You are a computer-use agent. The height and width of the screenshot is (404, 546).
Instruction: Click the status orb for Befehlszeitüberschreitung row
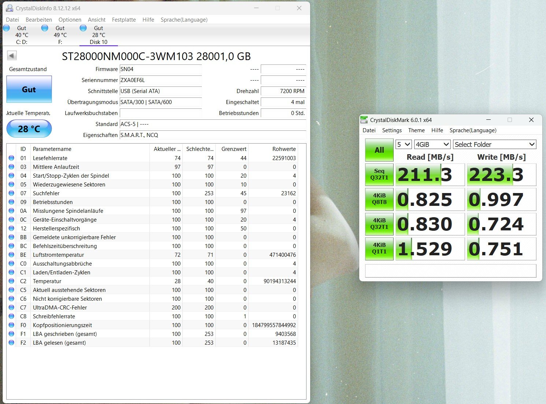[11, 246]
